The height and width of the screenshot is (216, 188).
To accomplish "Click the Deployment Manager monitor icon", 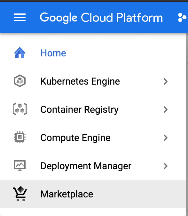I will click(x=20, y=166).
